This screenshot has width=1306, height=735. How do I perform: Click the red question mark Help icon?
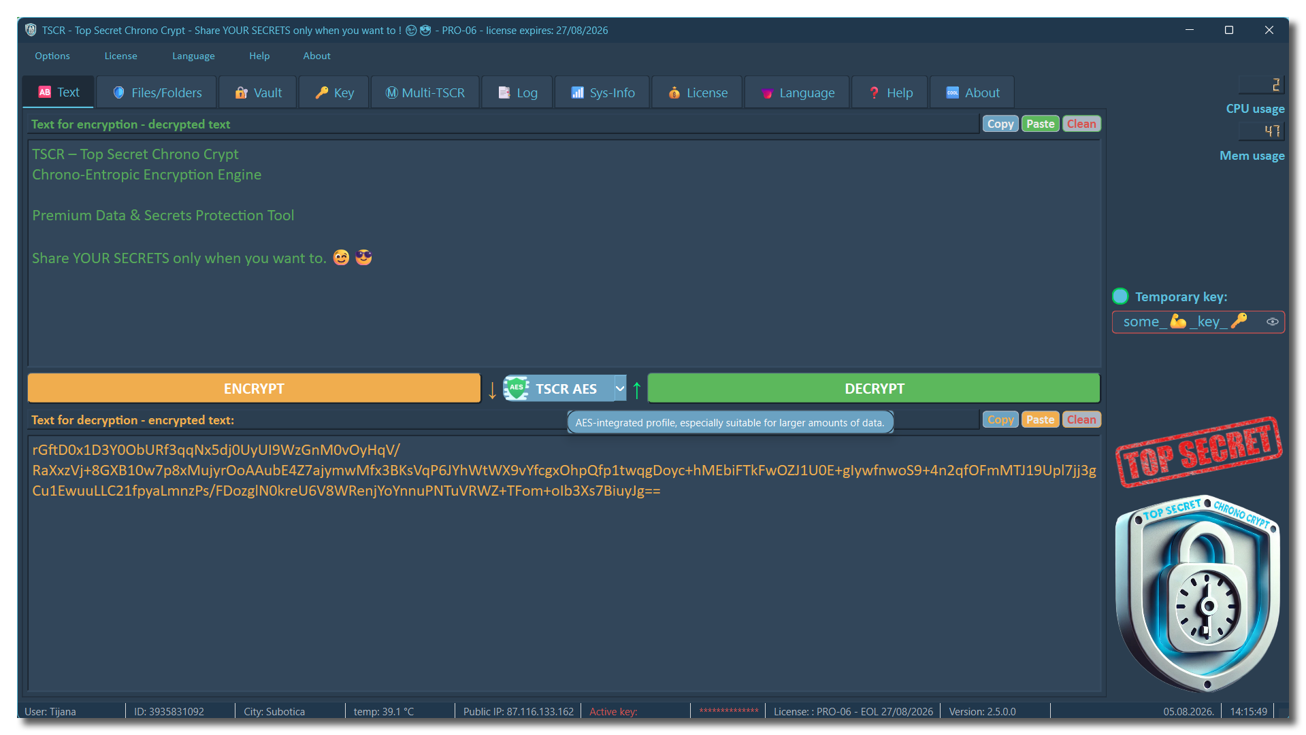[874, 92]
